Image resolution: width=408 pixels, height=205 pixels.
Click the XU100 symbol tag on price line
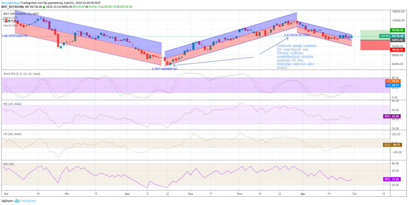384,37
